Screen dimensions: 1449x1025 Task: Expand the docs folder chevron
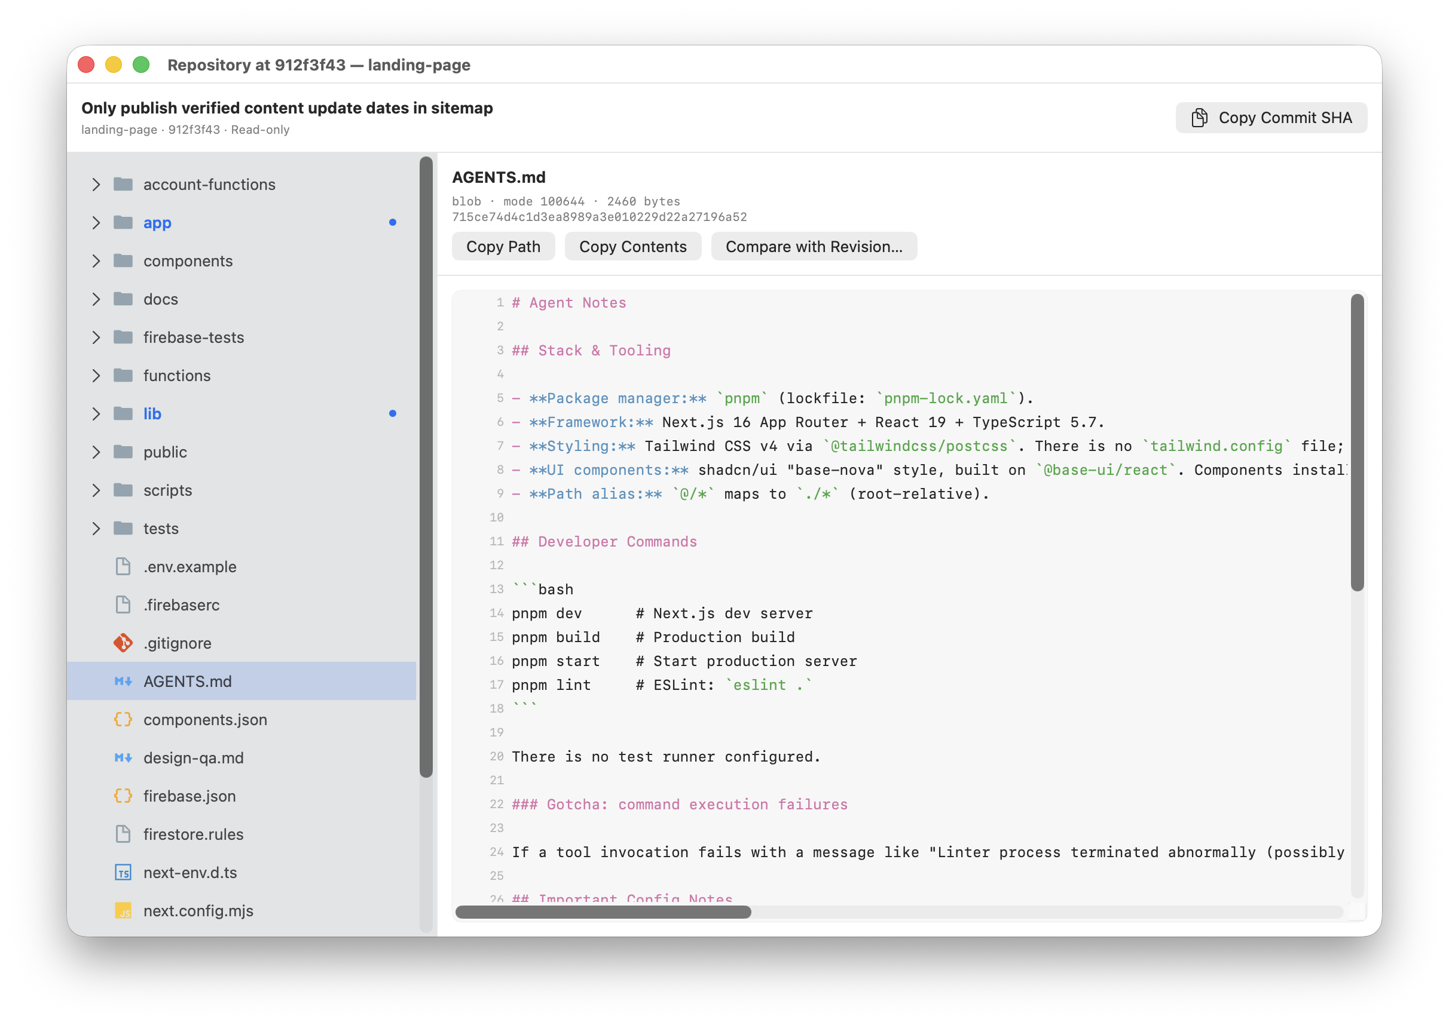[x=96, y=299]
